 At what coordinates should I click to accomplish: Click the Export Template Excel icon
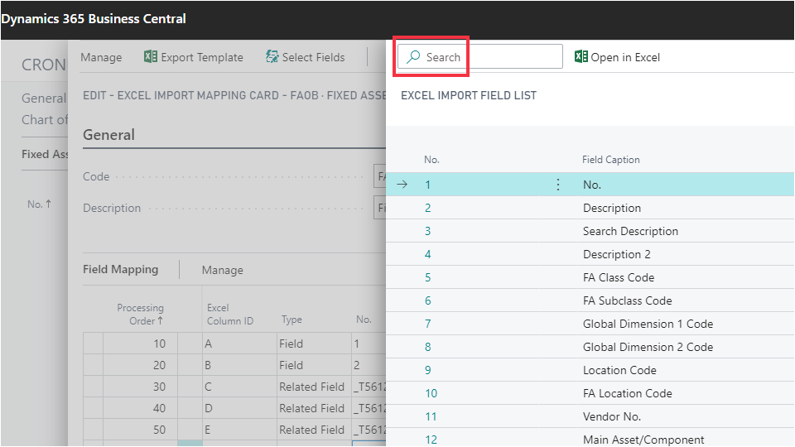click(151, 57)
